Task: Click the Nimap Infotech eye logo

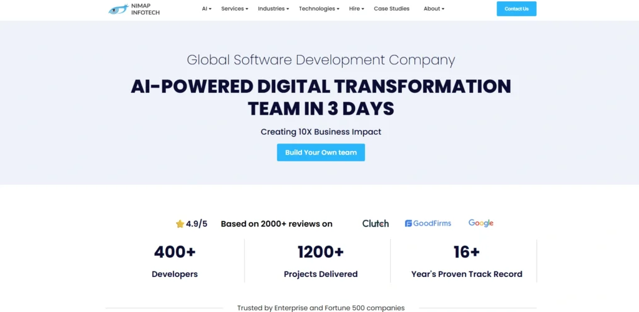Action: click(119, 9)
